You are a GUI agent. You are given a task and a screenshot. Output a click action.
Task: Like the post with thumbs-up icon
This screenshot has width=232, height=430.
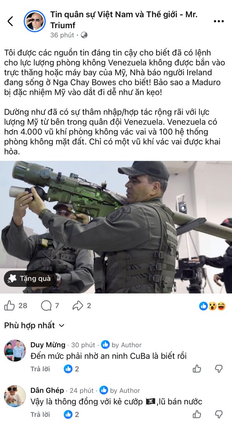(x=10, y=306)
